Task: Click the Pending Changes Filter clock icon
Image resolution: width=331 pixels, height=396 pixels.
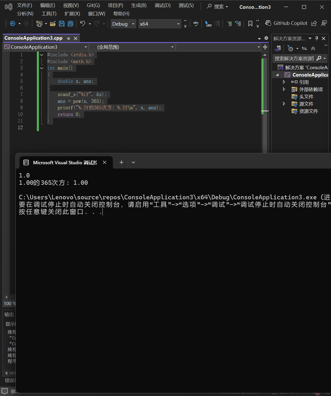Action: pyautogui.click(x=290, y=49)
